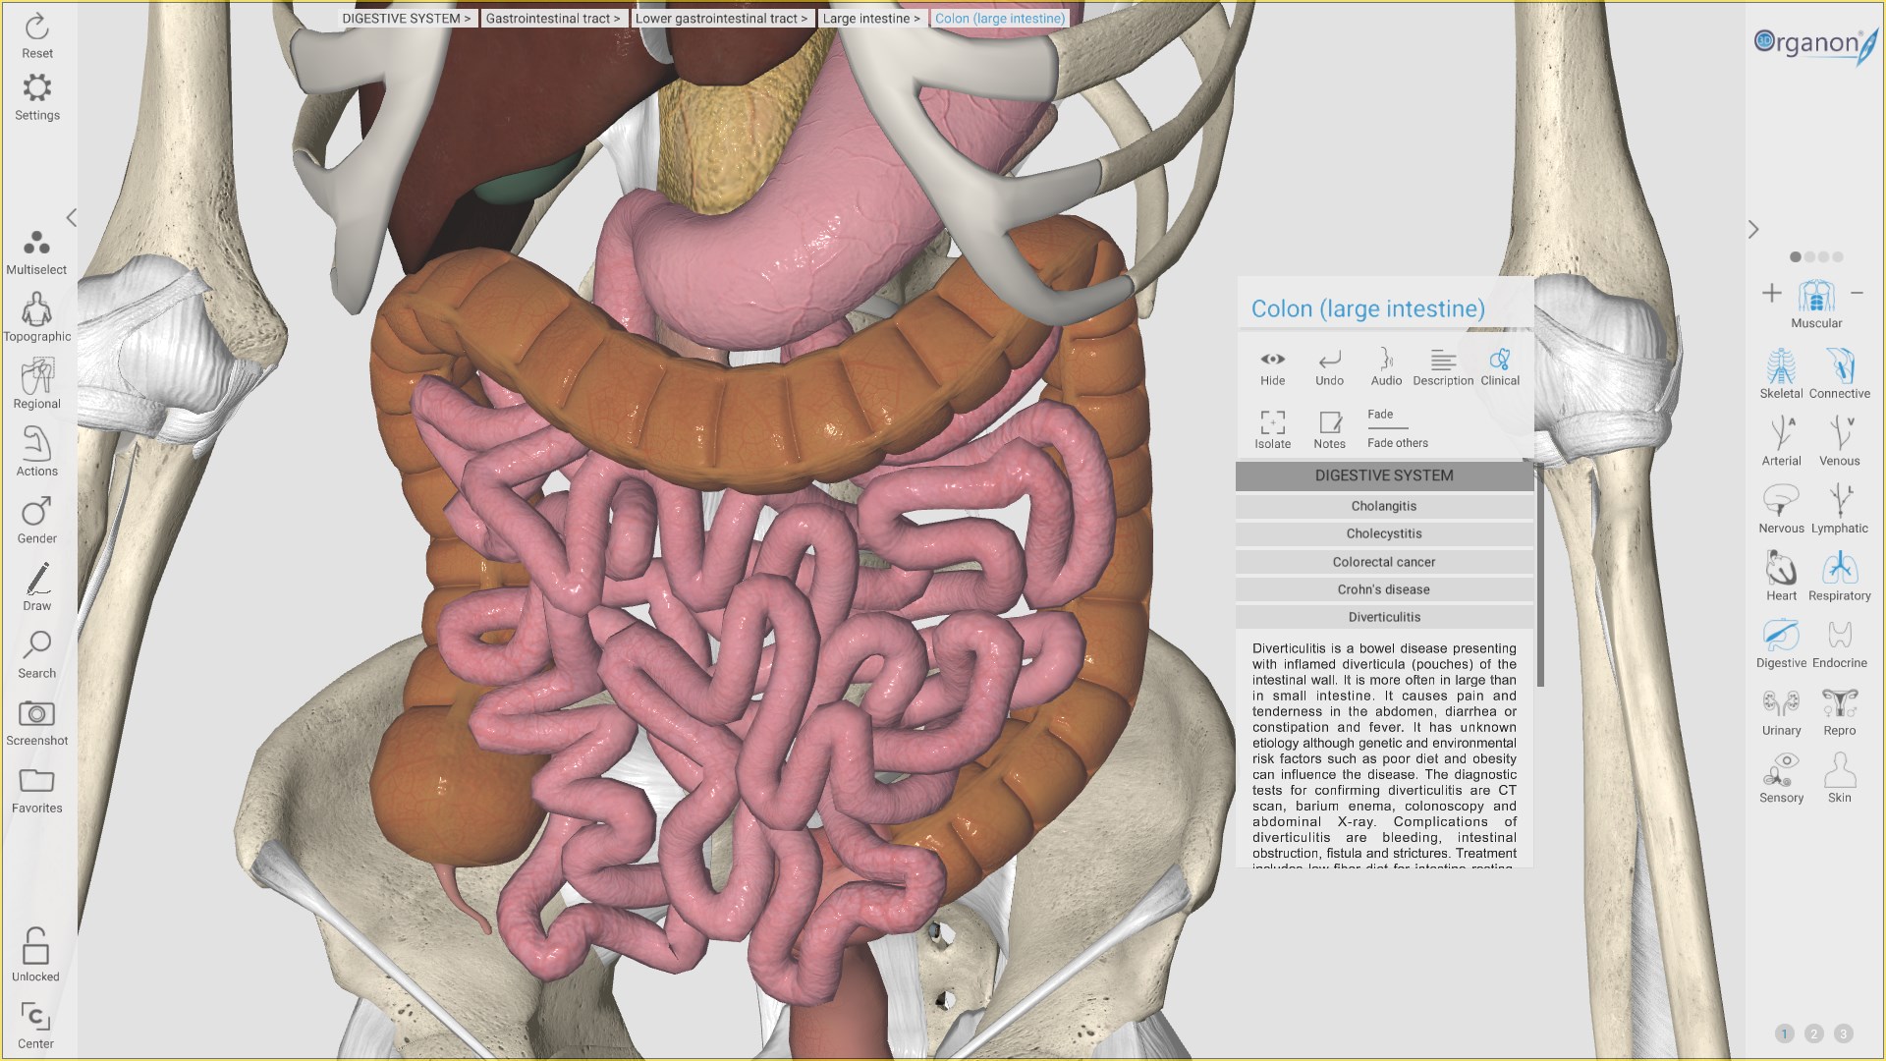Toggle the Unlocked padlock state

coord(35,948)
